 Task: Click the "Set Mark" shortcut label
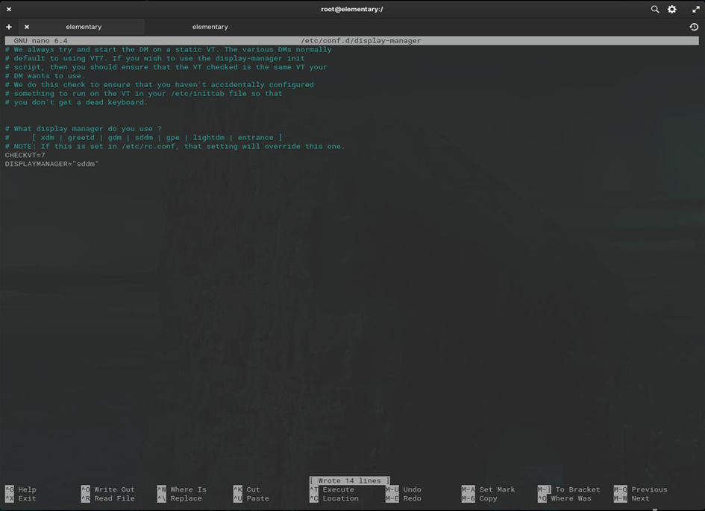click(x=497, y=489)
